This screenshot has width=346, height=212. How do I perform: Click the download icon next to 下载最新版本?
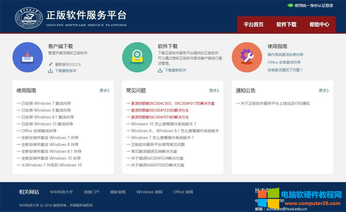click(50, 71)
